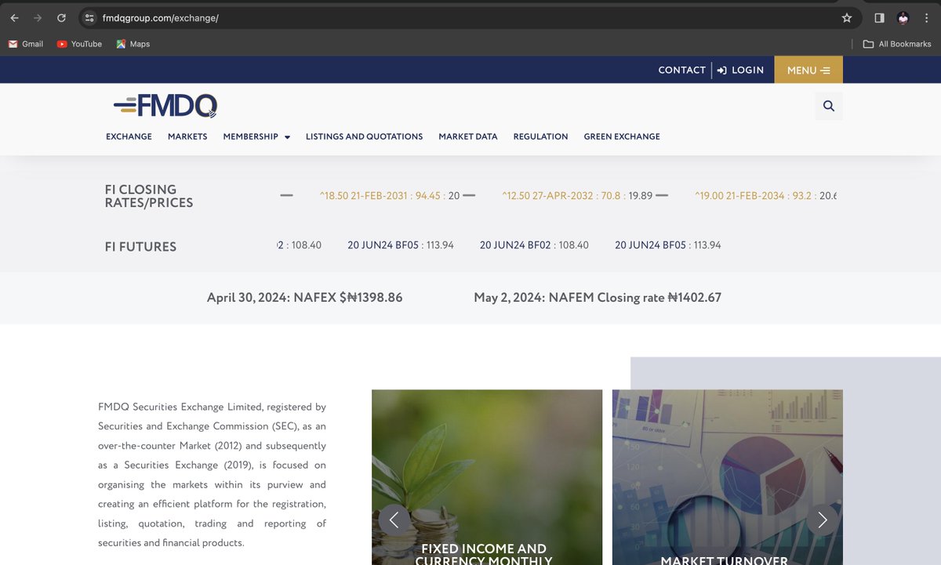Click the FMDQ Securities Exchange description paragraph
The image size is (941, 565).
pyautogui.click(x=212, y=475)
